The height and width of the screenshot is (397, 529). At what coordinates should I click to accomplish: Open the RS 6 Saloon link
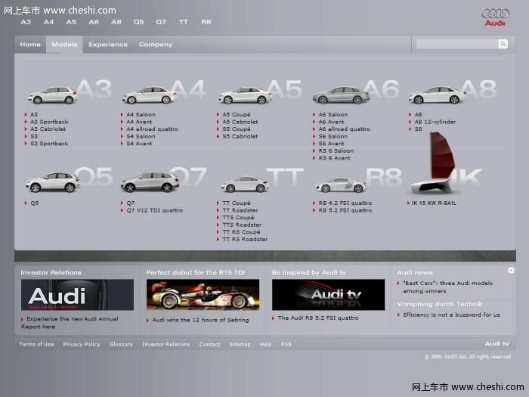coord(336,151)
